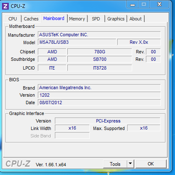Select the Model value M5A78L/USB3
This screenshot has height=175, width=175.
tap(77, 42)
